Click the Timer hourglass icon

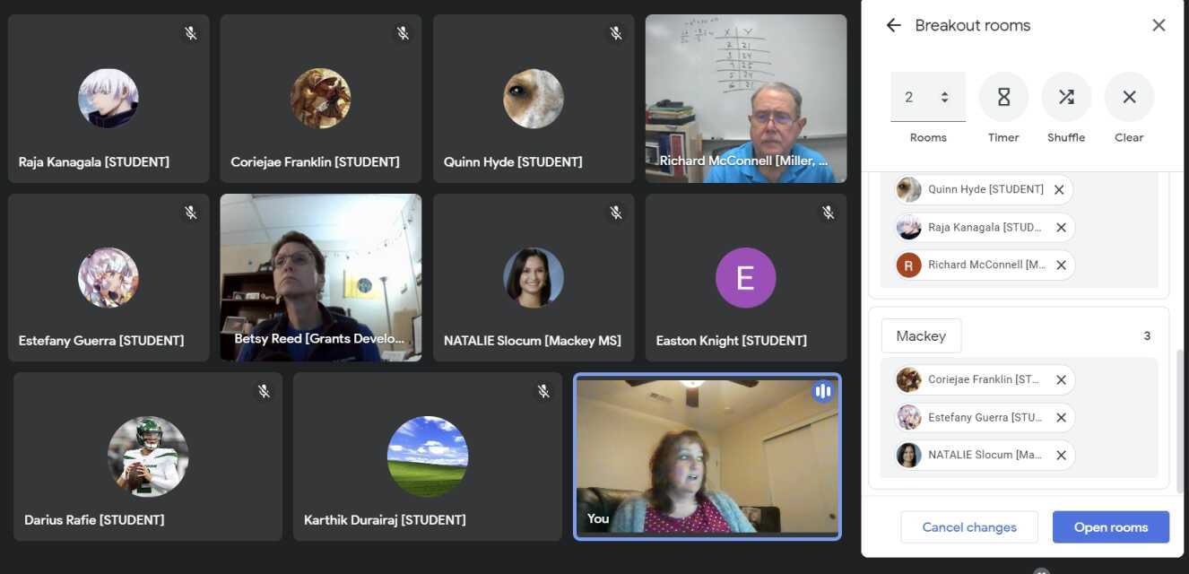[x=1003, y=97]
